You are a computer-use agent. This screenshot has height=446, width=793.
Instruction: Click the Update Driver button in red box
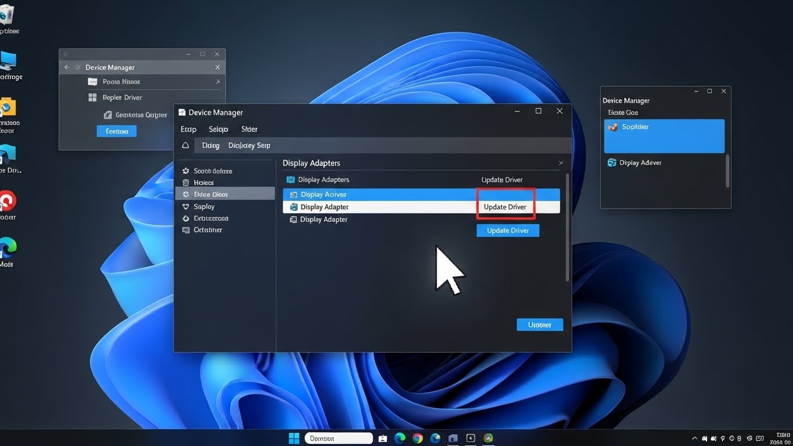coord(505,207)
